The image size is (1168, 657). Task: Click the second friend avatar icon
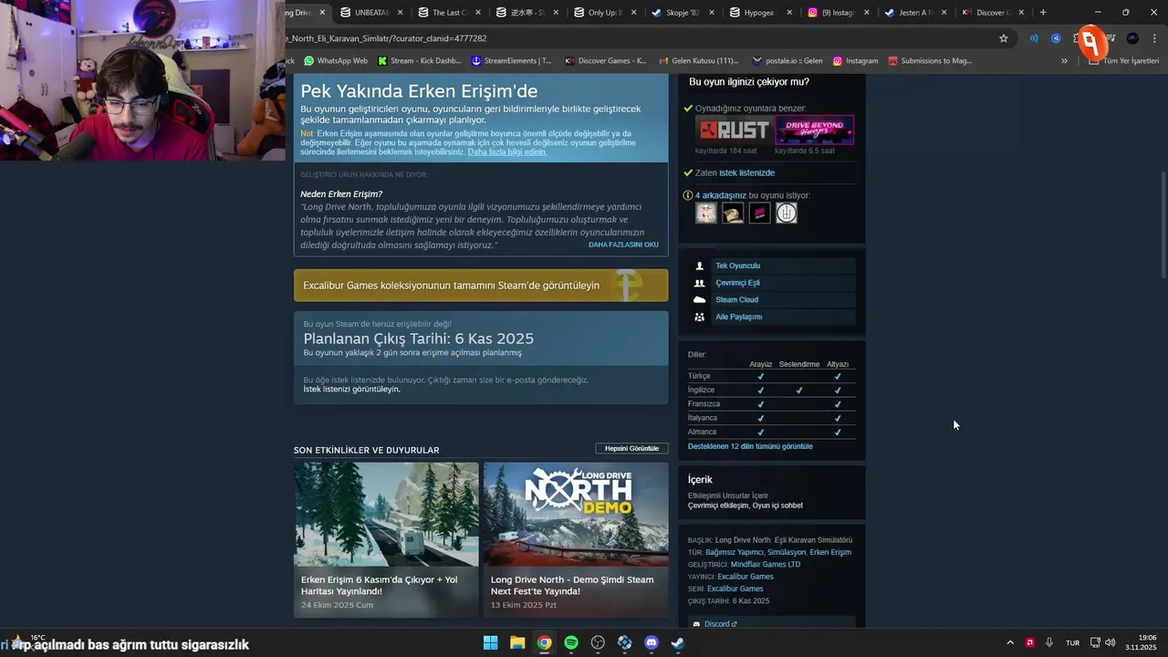click(733, 213)
